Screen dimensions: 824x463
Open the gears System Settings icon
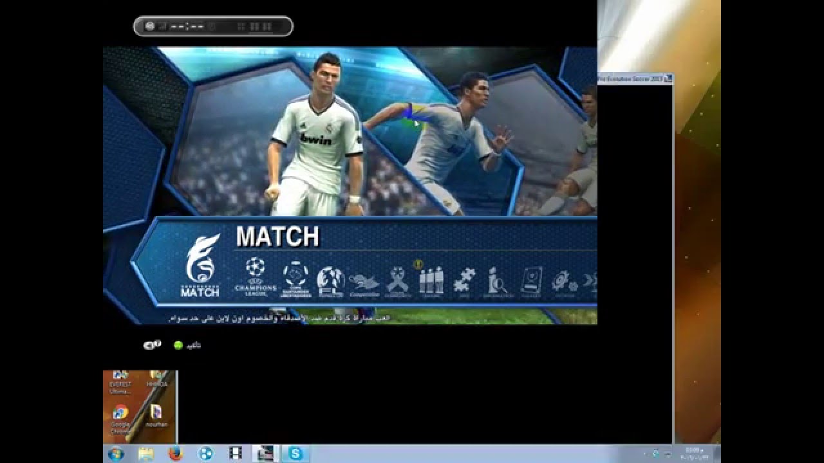click(x=565, y=283)
